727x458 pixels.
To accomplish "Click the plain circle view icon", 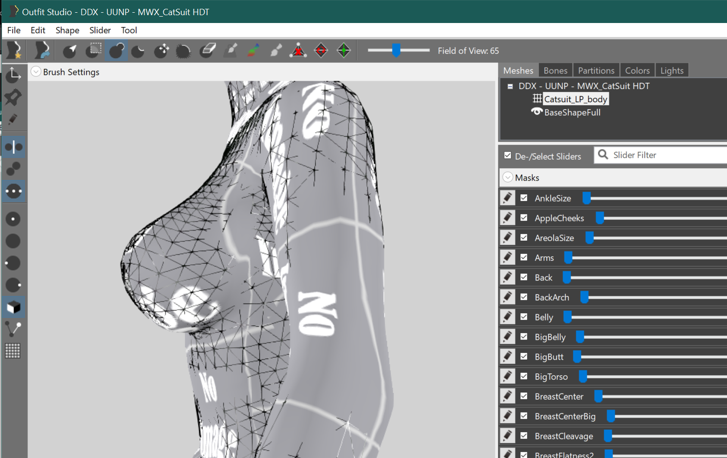I will point(13,241).
